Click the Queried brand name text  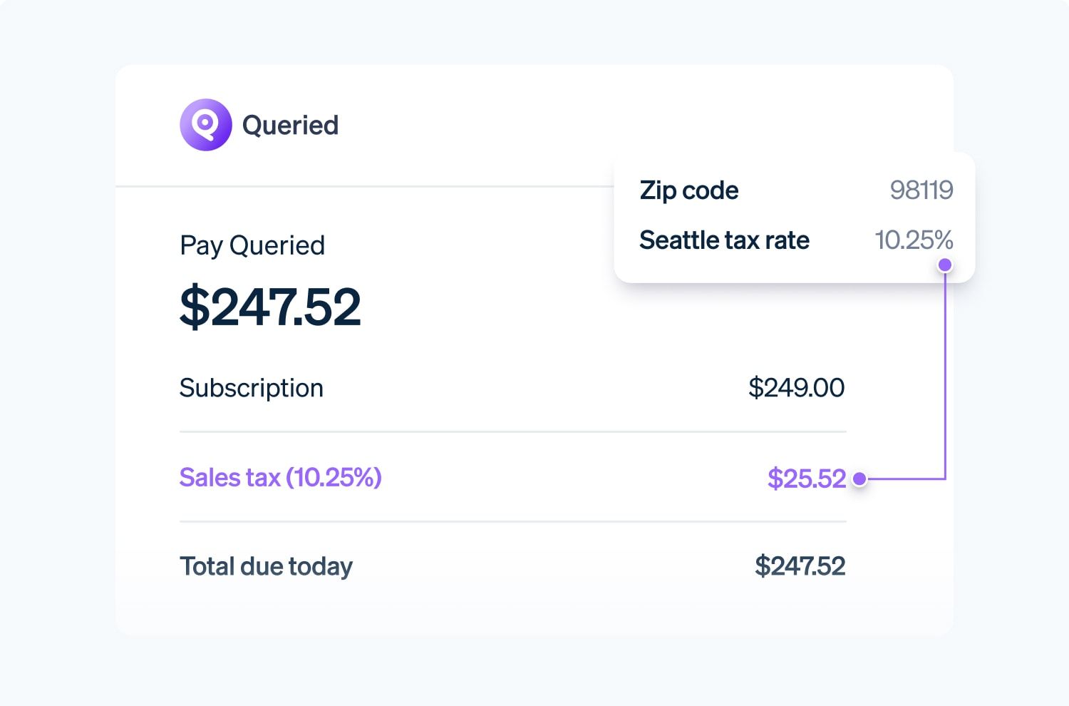coord(290,126)
